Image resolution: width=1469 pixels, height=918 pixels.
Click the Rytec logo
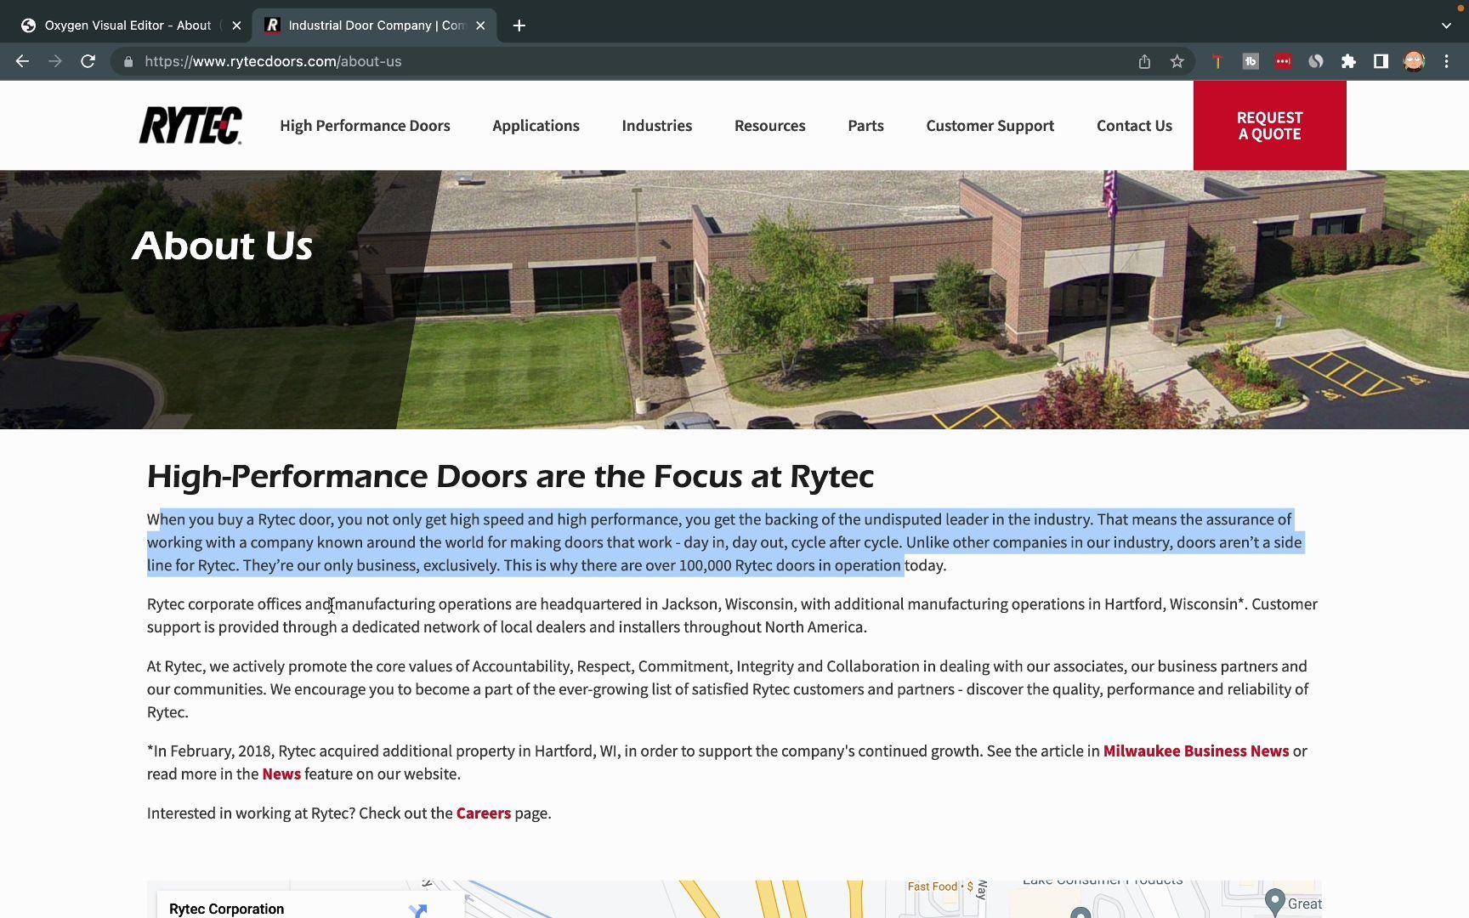click(x=190, y=126)
